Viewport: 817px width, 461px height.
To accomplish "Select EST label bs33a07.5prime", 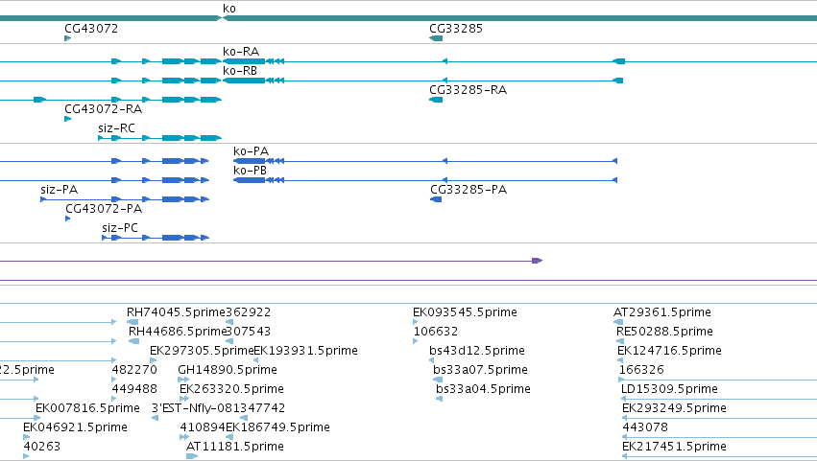I will coord(480,370).
